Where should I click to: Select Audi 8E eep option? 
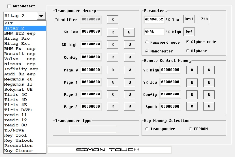pyautogui.click(x=25, y=74)
